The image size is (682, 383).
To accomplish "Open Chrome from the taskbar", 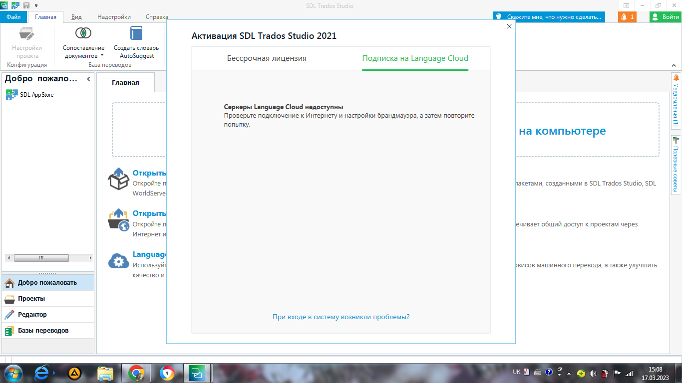I will [136, 373].
